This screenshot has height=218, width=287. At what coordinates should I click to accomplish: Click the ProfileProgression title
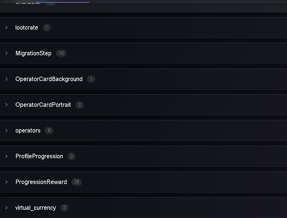click(x=39, y=156)
